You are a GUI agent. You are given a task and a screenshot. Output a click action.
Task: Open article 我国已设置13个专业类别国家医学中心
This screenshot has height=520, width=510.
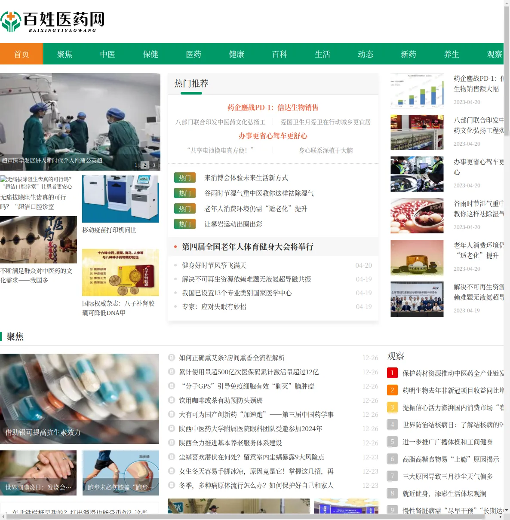pyautogui.click(x=237, y=293)
